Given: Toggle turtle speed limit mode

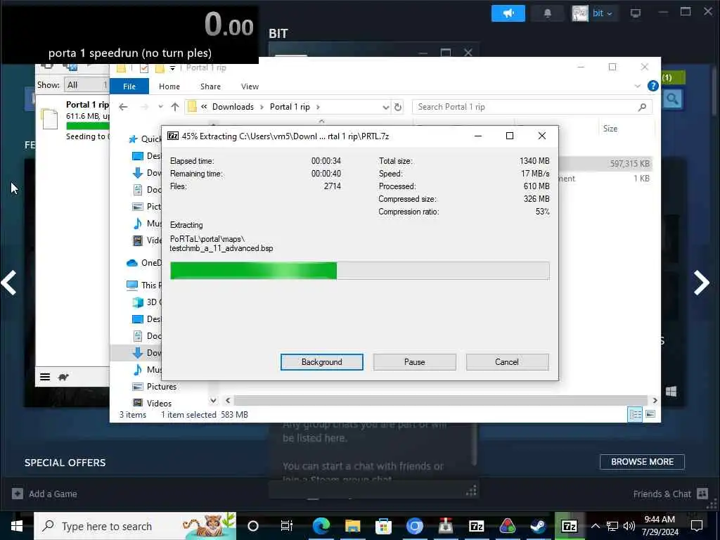Looking at the screenshot, I should click(63, 377).
